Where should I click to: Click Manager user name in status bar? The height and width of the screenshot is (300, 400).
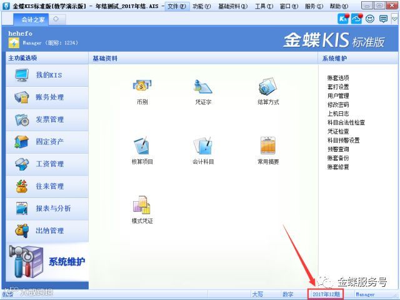(365, 294)
